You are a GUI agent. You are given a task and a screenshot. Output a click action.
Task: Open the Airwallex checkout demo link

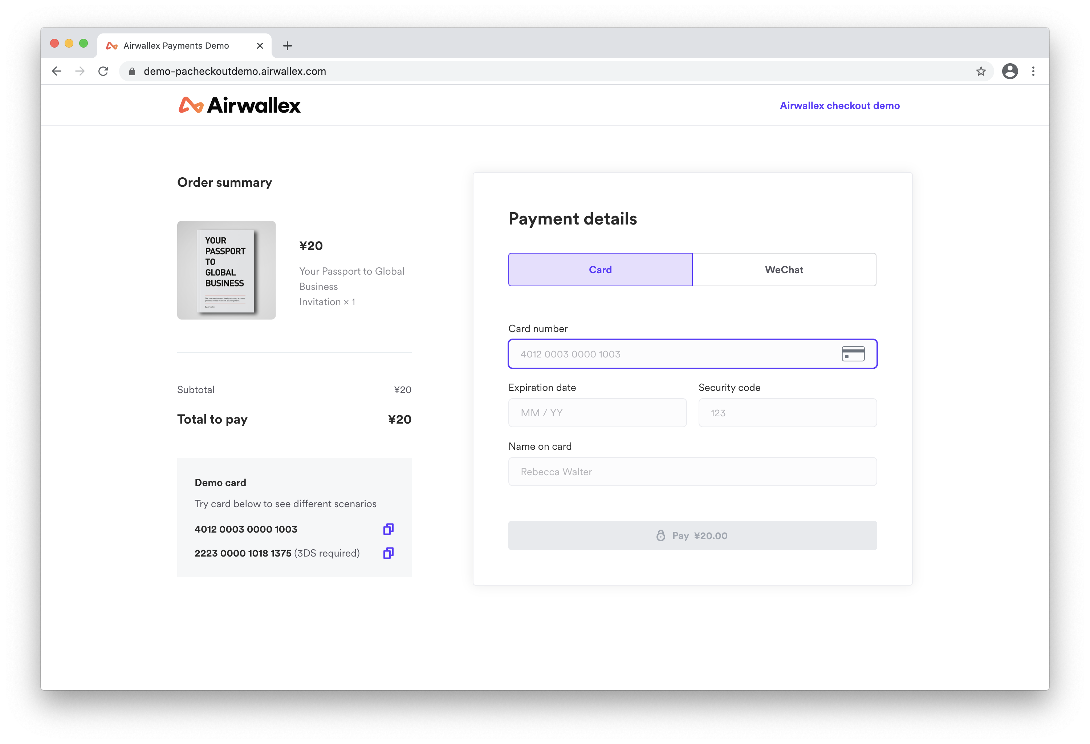pyautogui.click(x=839, y=106)
